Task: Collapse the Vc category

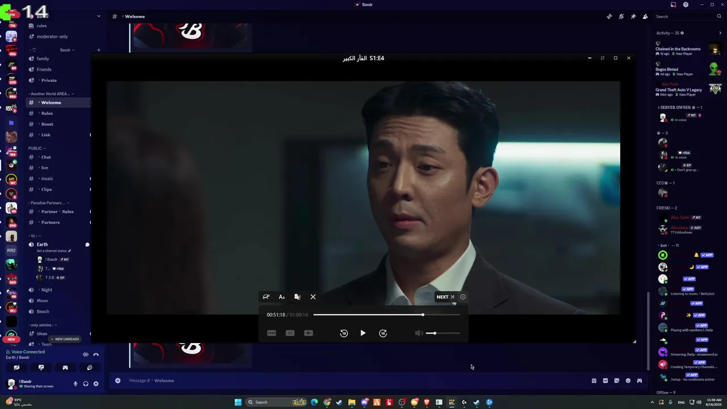Action: click(x=35, y=236)
